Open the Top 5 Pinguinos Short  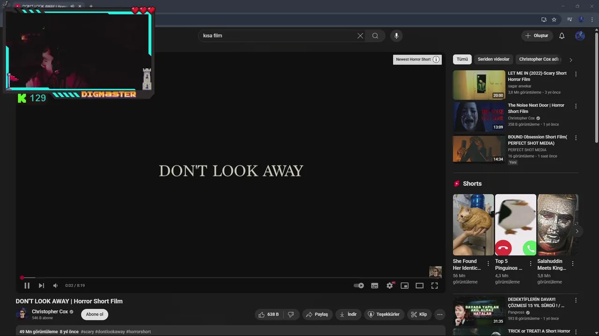pos(515,225)
